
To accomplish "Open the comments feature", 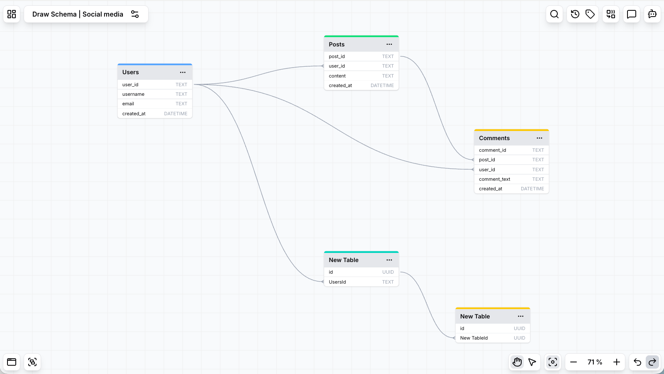I will click(x=631, y=14).
